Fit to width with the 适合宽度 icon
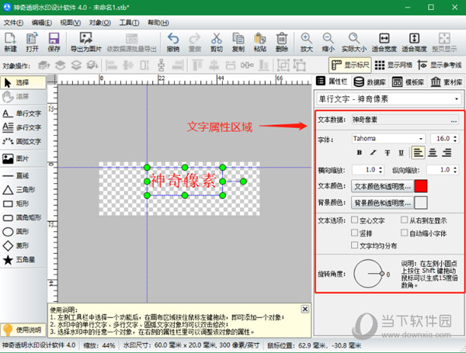Image resolution: width=466 pixels, height=353 pixels. [384, 42]
